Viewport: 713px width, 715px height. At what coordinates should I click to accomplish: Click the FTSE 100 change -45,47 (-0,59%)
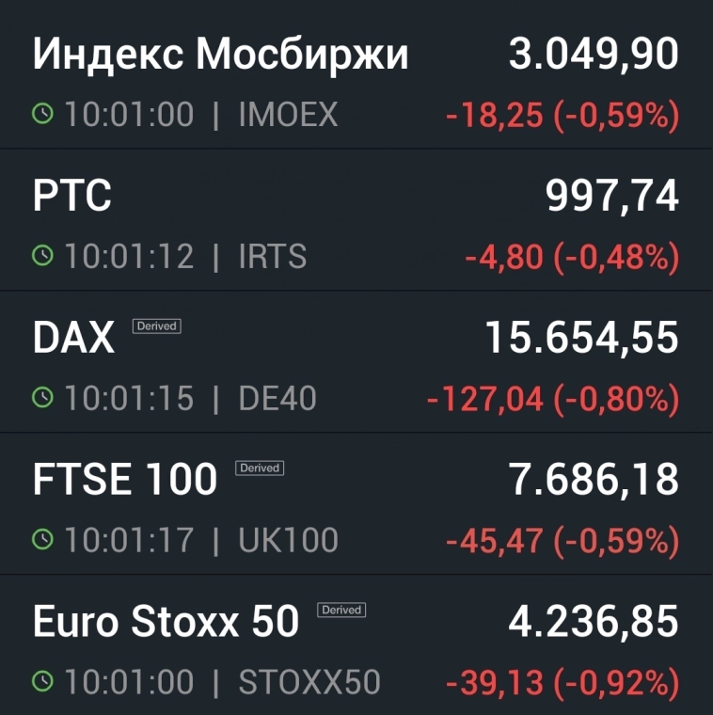click(562, 541)
